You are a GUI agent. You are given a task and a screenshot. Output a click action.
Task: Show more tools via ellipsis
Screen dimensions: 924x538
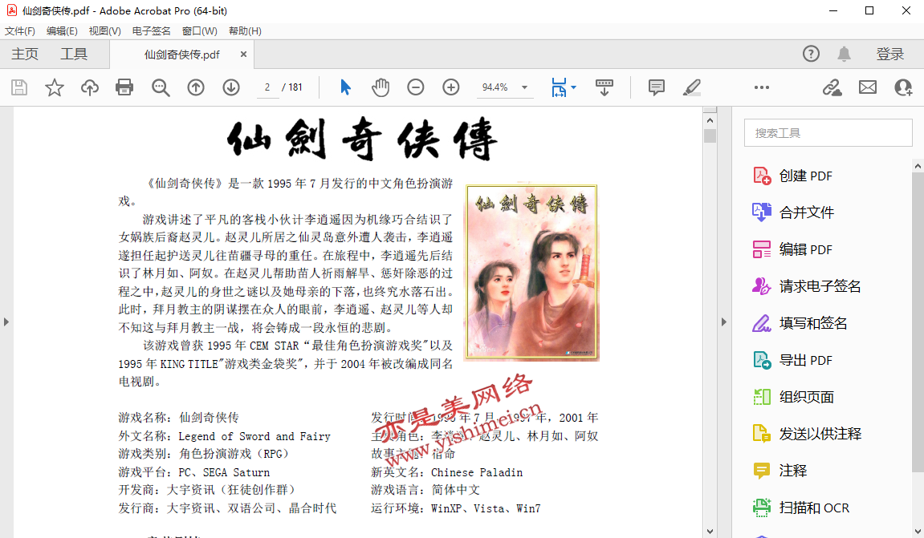pyautogui.click(x=761, y=87)
